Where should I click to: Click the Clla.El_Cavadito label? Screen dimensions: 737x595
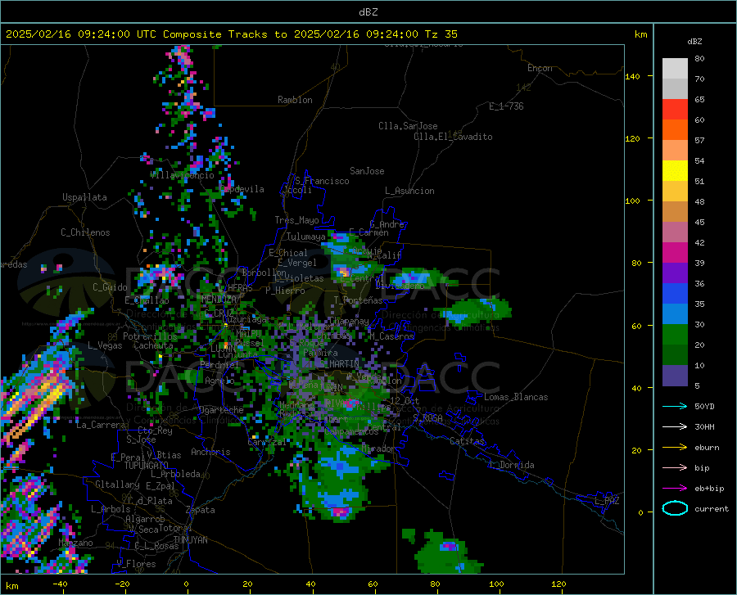tap(453, 137)
